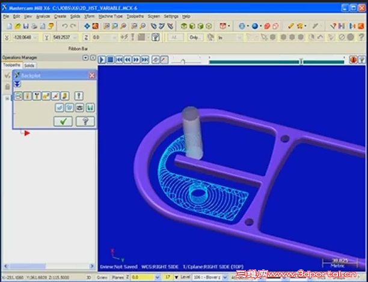The width and height of the screenshot is (368, 282).
Task: Open the Operations Manager dropdown arrow
Action: (x=85, y=58)
